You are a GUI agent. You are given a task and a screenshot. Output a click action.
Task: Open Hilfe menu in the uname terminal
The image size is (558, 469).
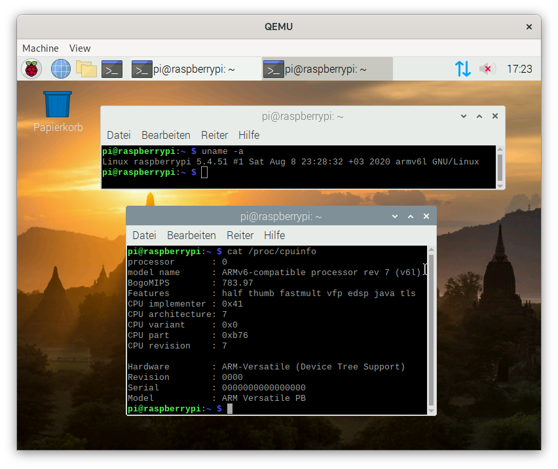pos(249,135)
